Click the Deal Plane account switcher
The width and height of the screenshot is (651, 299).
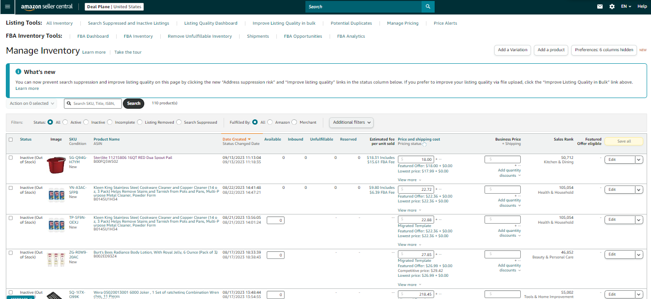[x=114, y=7]
